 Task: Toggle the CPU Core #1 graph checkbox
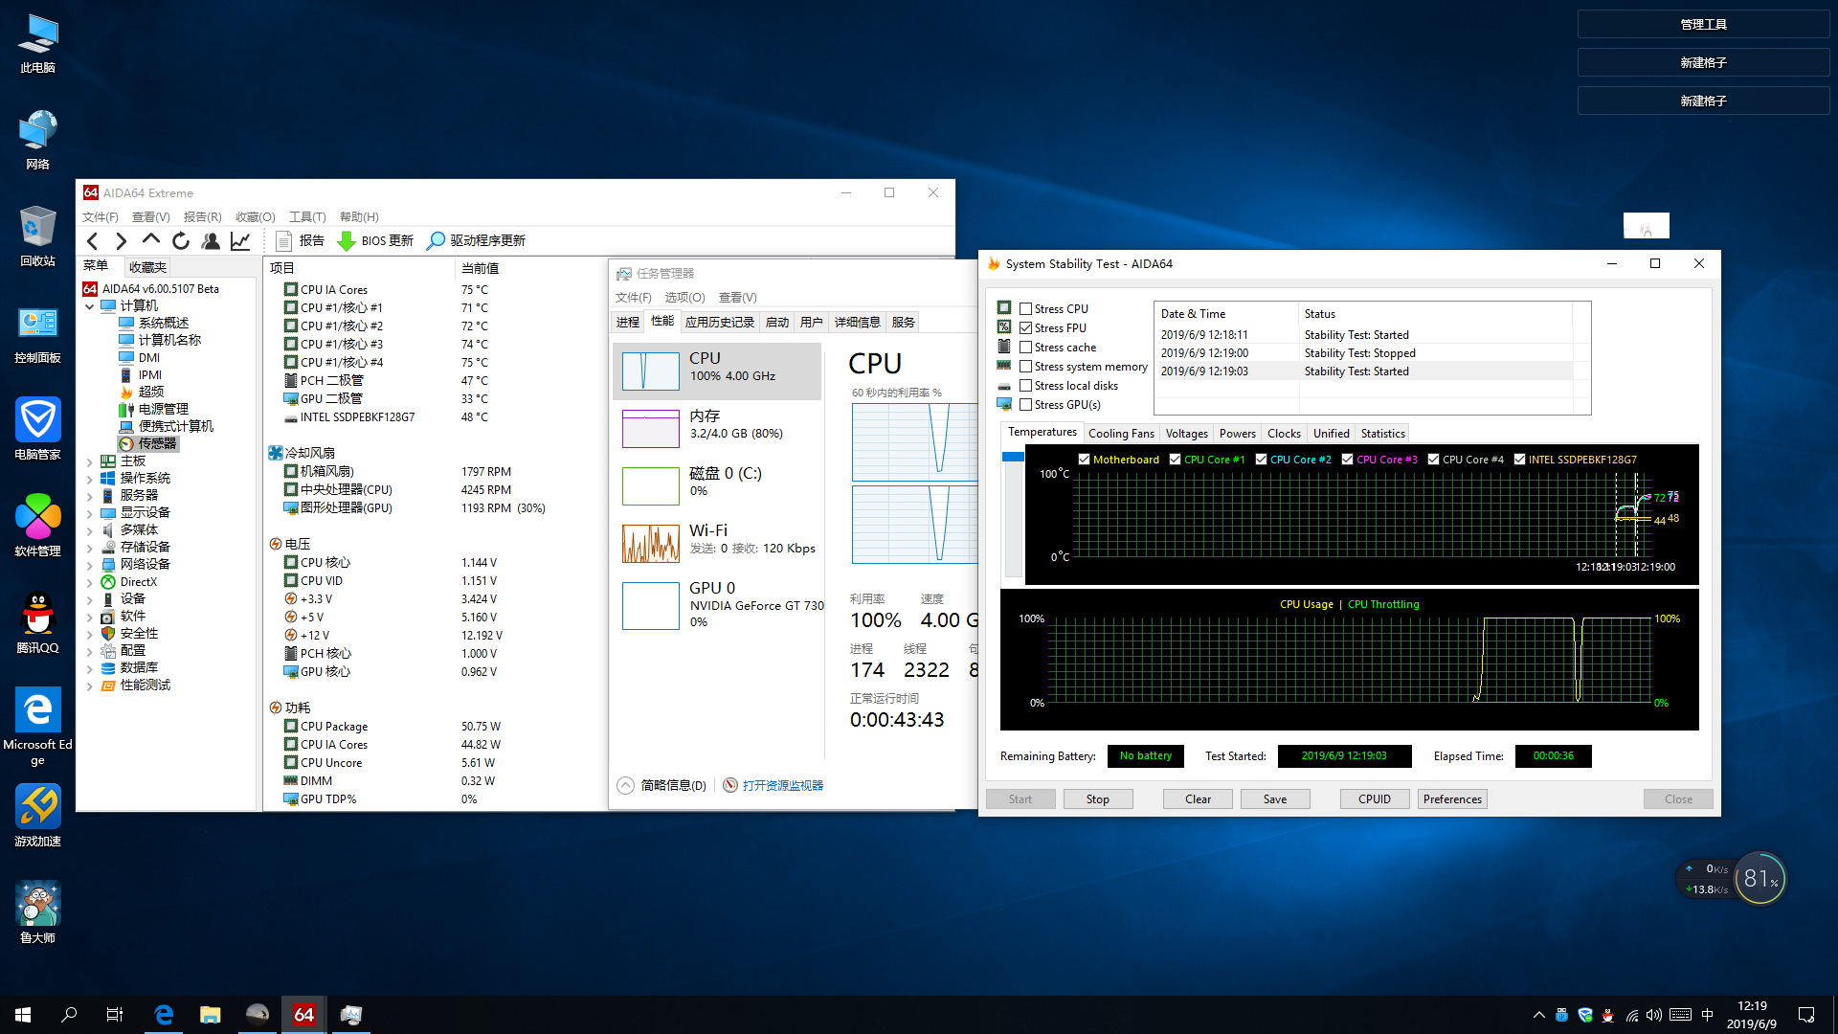click(1176, 460)
